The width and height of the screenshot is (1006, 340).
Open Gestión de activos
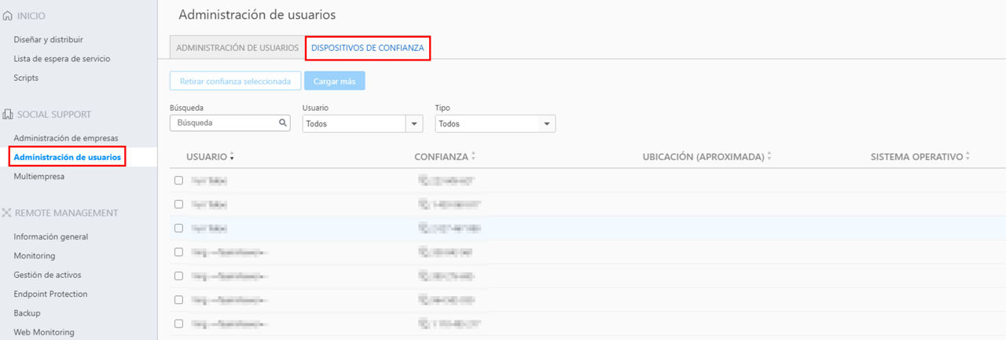[47, 275]
